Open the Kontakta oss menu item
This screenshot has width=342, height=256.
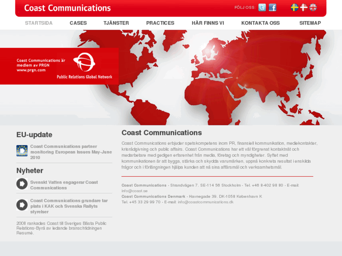click(x=261, y=23)
